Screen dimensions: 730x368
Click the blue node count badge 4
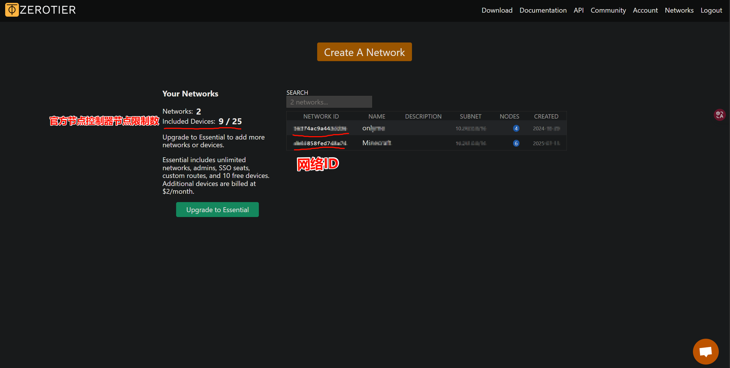[x=516, y=128]
